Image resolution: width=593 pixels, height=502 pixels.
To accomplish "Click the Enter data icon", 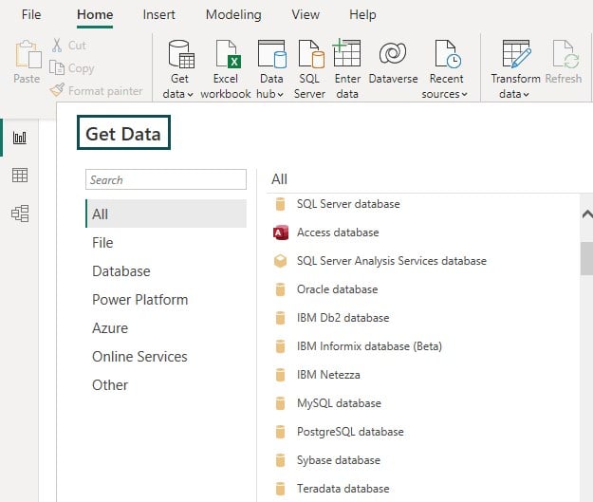I will [x=347, y=53].
